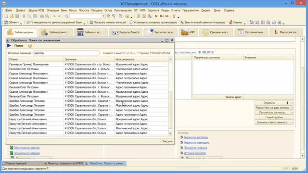Click the yellow info help icon

pos(127,16)
